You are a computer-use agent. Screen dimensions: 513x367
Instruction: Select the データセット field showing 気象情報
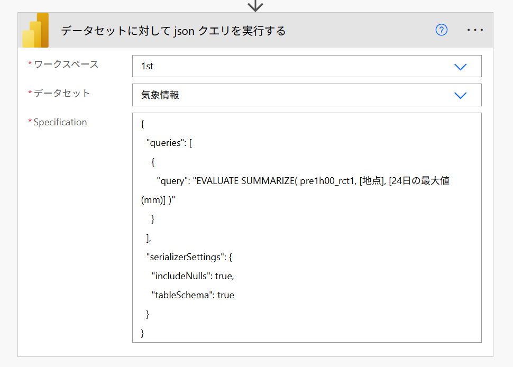point(307,95)
